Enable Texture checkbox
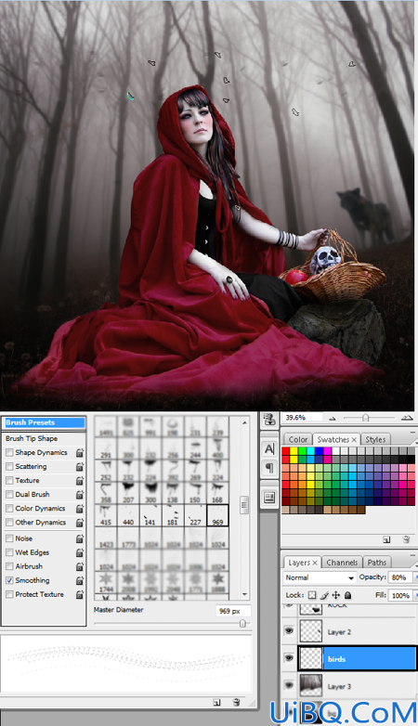This screenshot has width=418, height=726. click(9, 480)
